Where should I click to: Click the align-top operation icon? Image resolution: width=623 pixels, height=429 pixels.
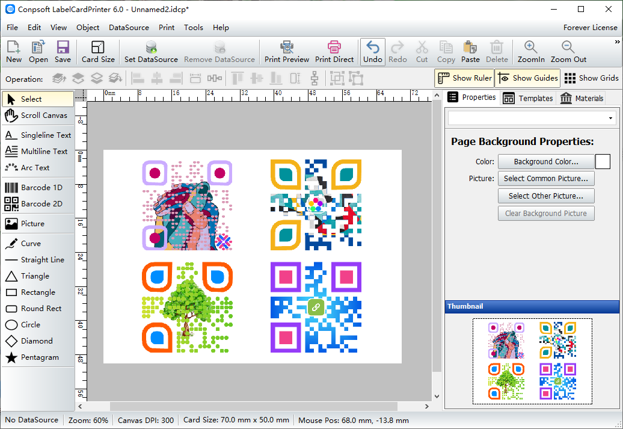click(237, 78)
